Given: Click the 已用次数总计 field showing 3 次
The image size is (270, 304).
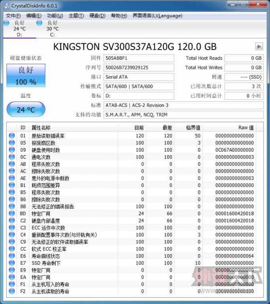Looking at the screenshot, I should tap(244, 86).
